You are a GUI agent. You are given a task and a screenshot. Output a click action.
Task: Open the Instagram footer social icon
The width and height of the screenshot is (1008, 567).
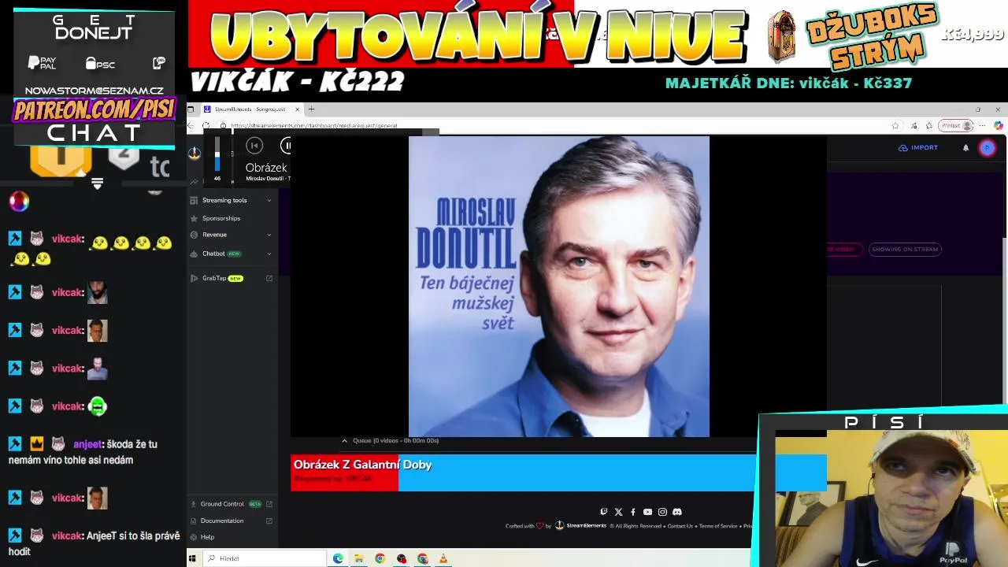[x=662, y=512]
